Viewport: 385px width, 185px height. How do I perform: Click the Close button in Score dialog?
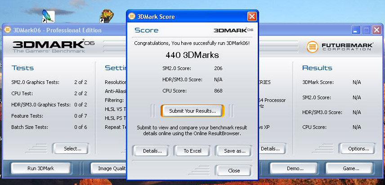[x=234, y=171]
